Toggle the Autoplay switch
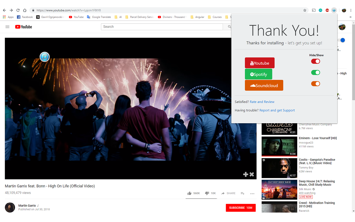This screenshot has width=355, height=222. click(342, 40)
